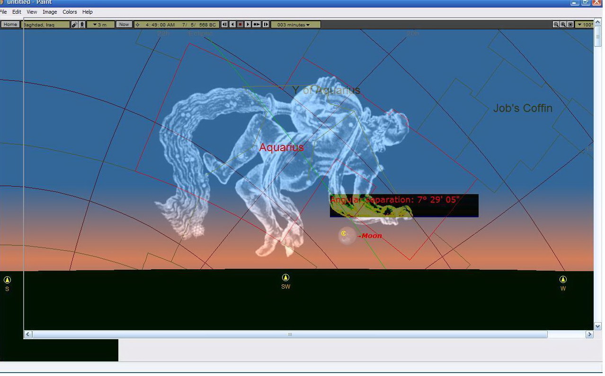Click the Now button

(124, 25)
